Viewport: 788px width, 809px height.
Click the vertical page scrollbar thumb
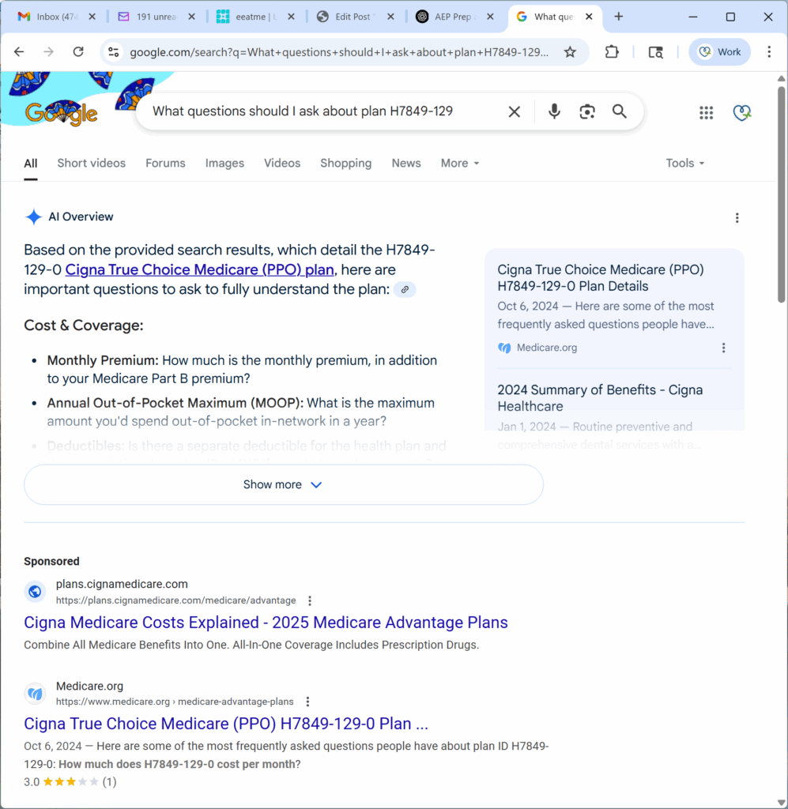[x=782, y=194]
